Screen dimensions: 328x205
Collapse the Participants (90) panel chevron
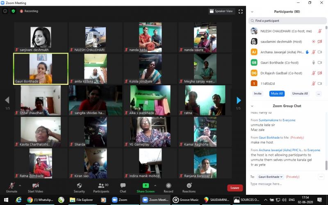[252, 12]
